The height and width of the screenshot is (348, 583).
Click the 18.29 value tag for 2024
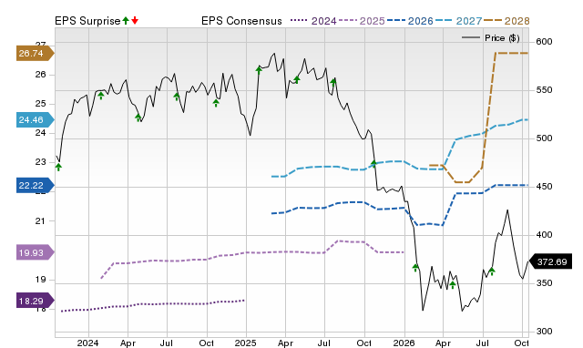35,301
